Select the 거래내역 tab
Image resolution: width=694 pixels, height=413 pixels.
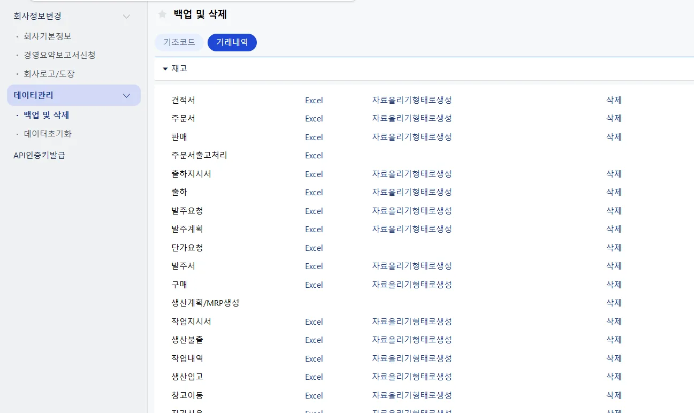232,42
